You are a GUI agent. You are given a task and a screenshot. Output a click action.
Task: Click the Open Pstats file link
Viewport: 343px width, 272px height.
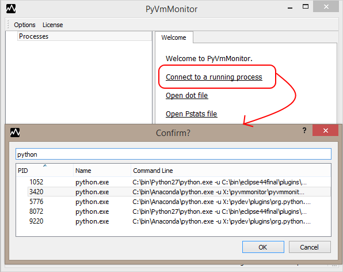point(192,114)
